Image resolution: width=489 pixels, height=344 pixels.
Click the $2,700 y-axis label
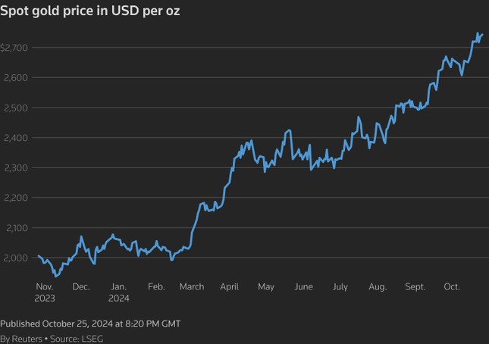14,48
